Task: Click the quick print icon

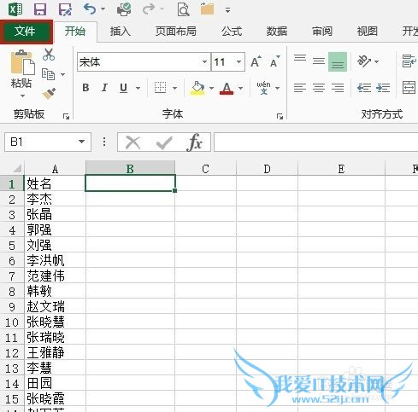Action: pyautogui.click(x=124, y=9)
